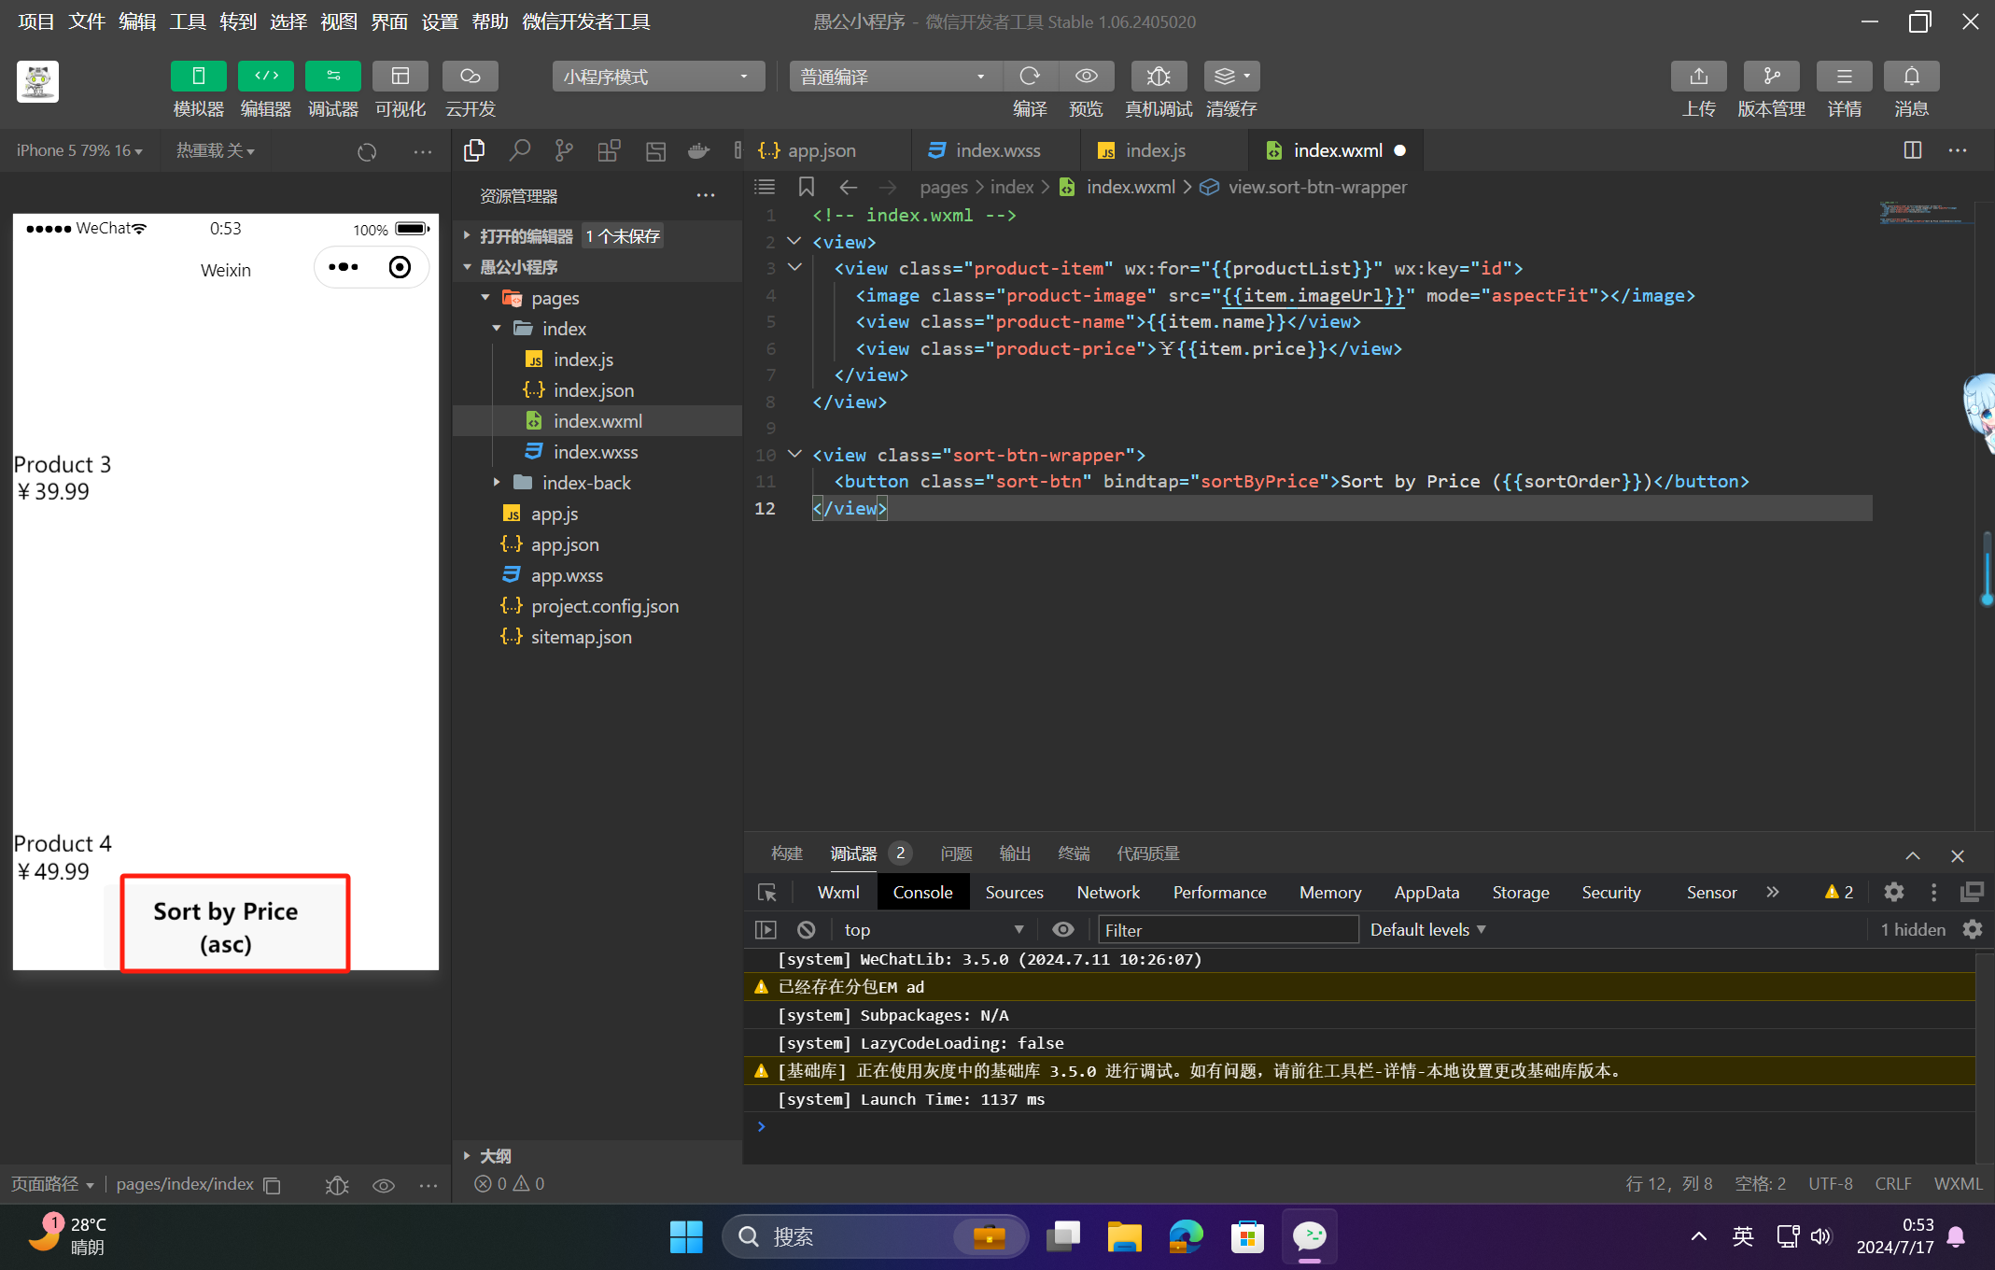
Task: Open version management (版本管理) icon
Action: (x=1771, y=77)
